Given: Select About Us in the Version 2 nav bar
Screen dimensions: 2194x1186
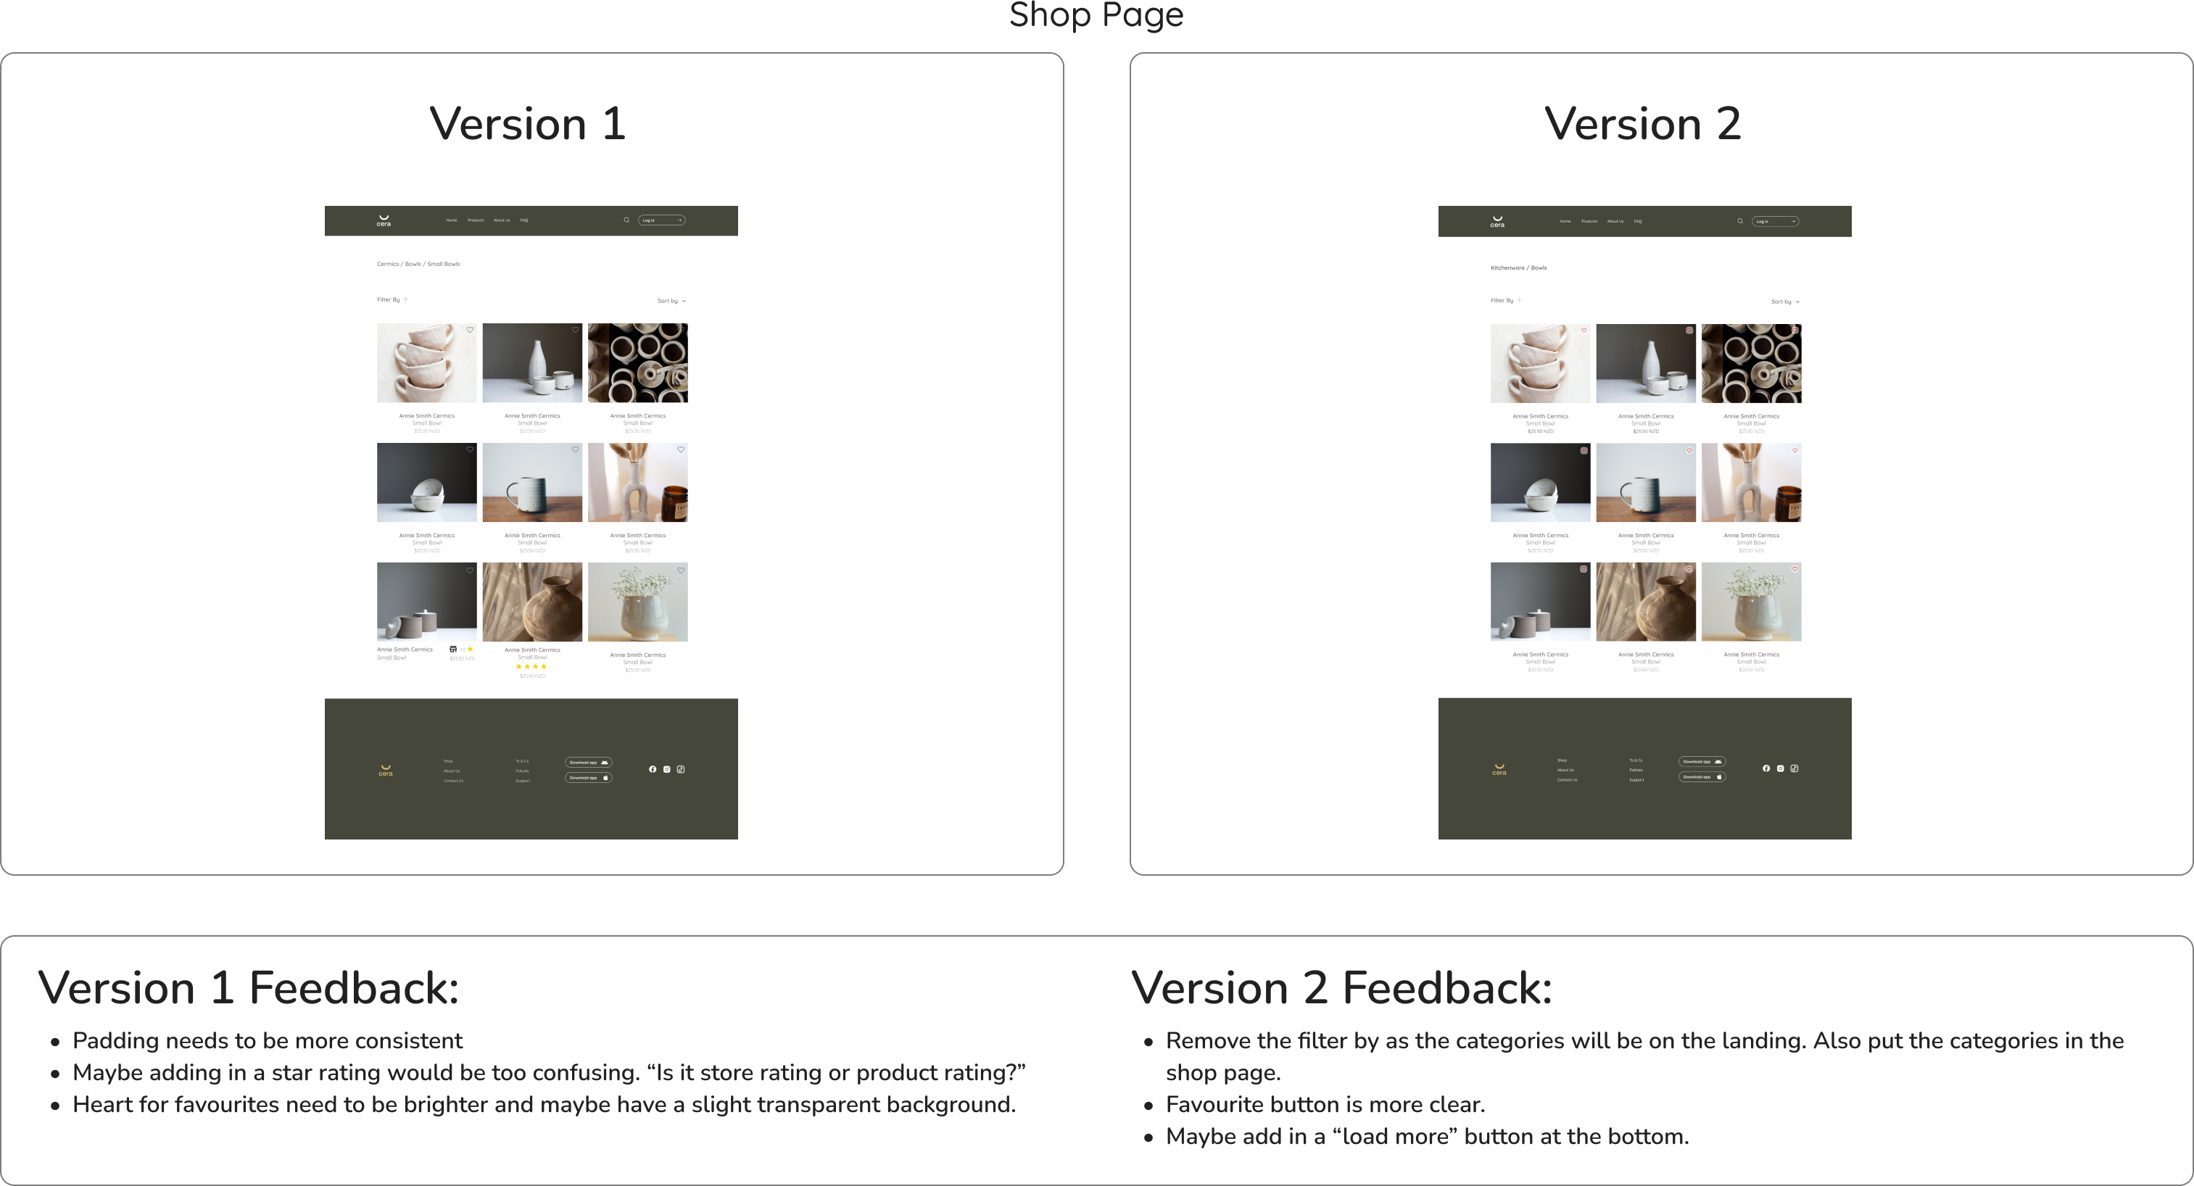Looking at the screenshot, I should click(1615, 221).
